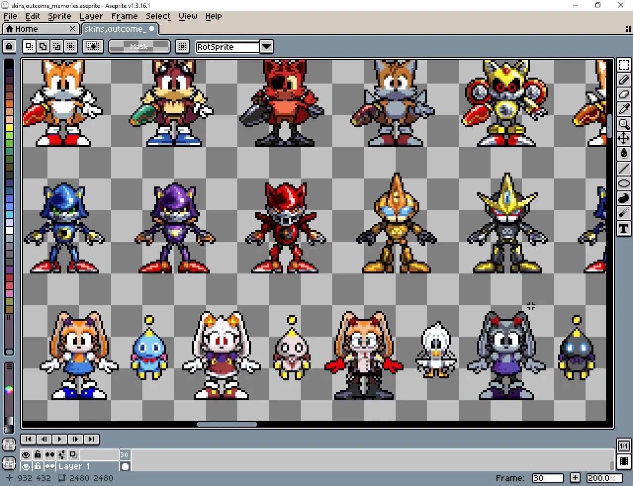Open the Sprite menu
Image resolution: width=633 pixels, height=486 pixels.
click(x=59, y=16)
